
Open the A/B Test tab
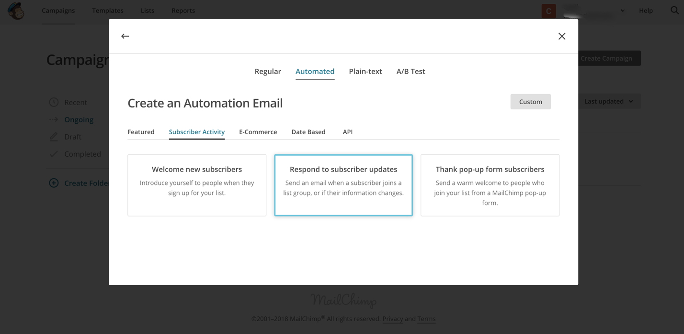[410, 72]
